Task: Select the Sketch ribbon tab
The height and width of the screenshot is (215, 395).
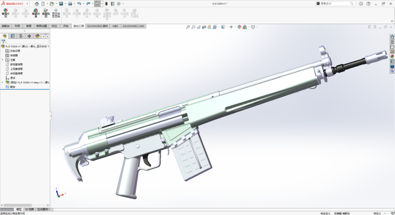Action: coord(28,26)
